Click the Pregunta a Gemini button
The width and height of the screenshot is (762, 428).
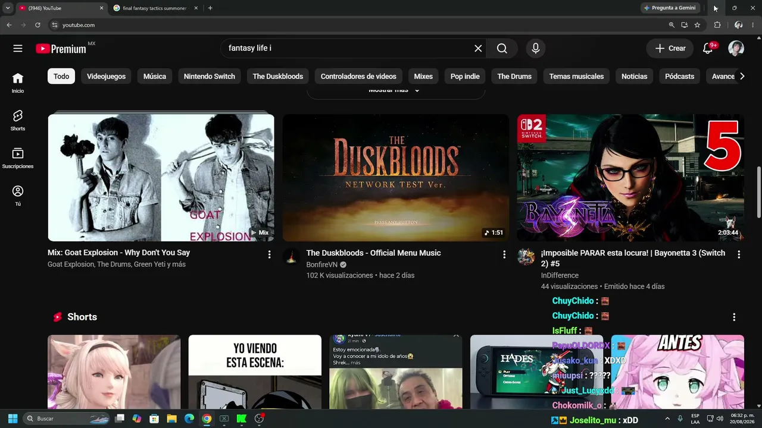[670, 8]
